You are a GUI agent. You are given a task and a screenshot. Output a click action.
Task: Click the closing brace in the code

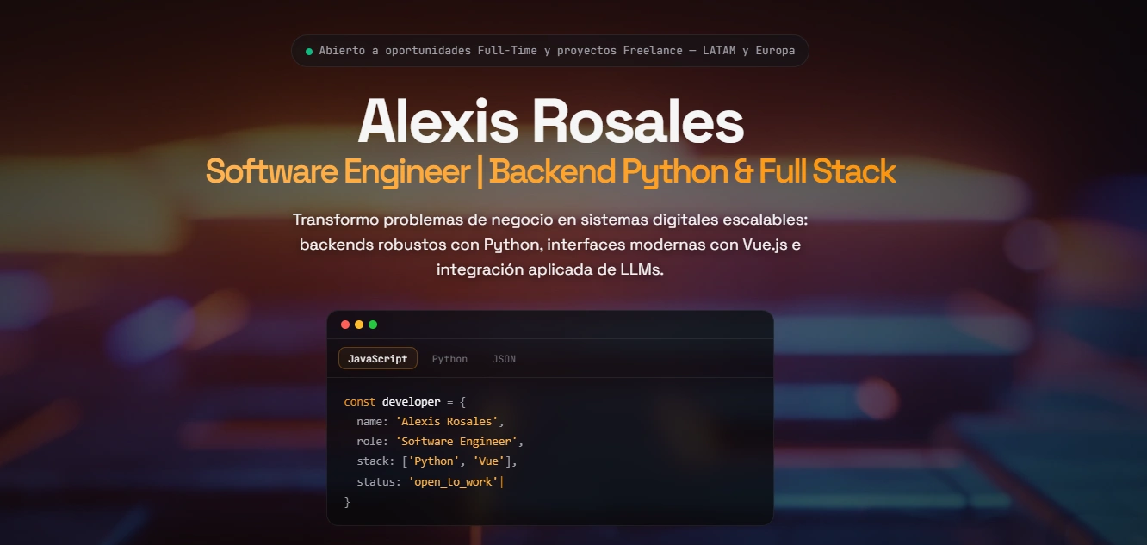[347, 501]
